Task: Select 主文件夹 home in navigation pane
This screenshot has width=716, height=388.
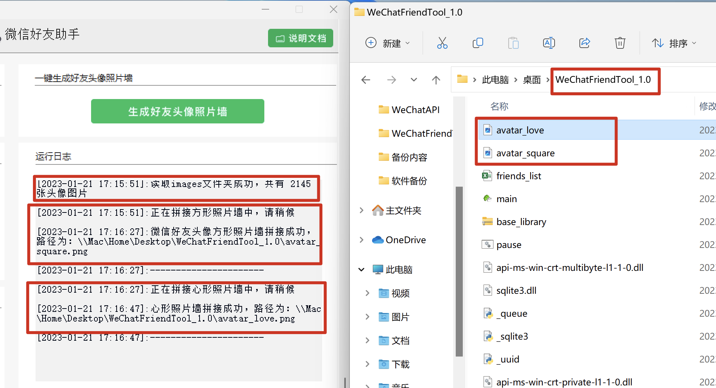Action: pyautogui.click(x=397, y=210)
